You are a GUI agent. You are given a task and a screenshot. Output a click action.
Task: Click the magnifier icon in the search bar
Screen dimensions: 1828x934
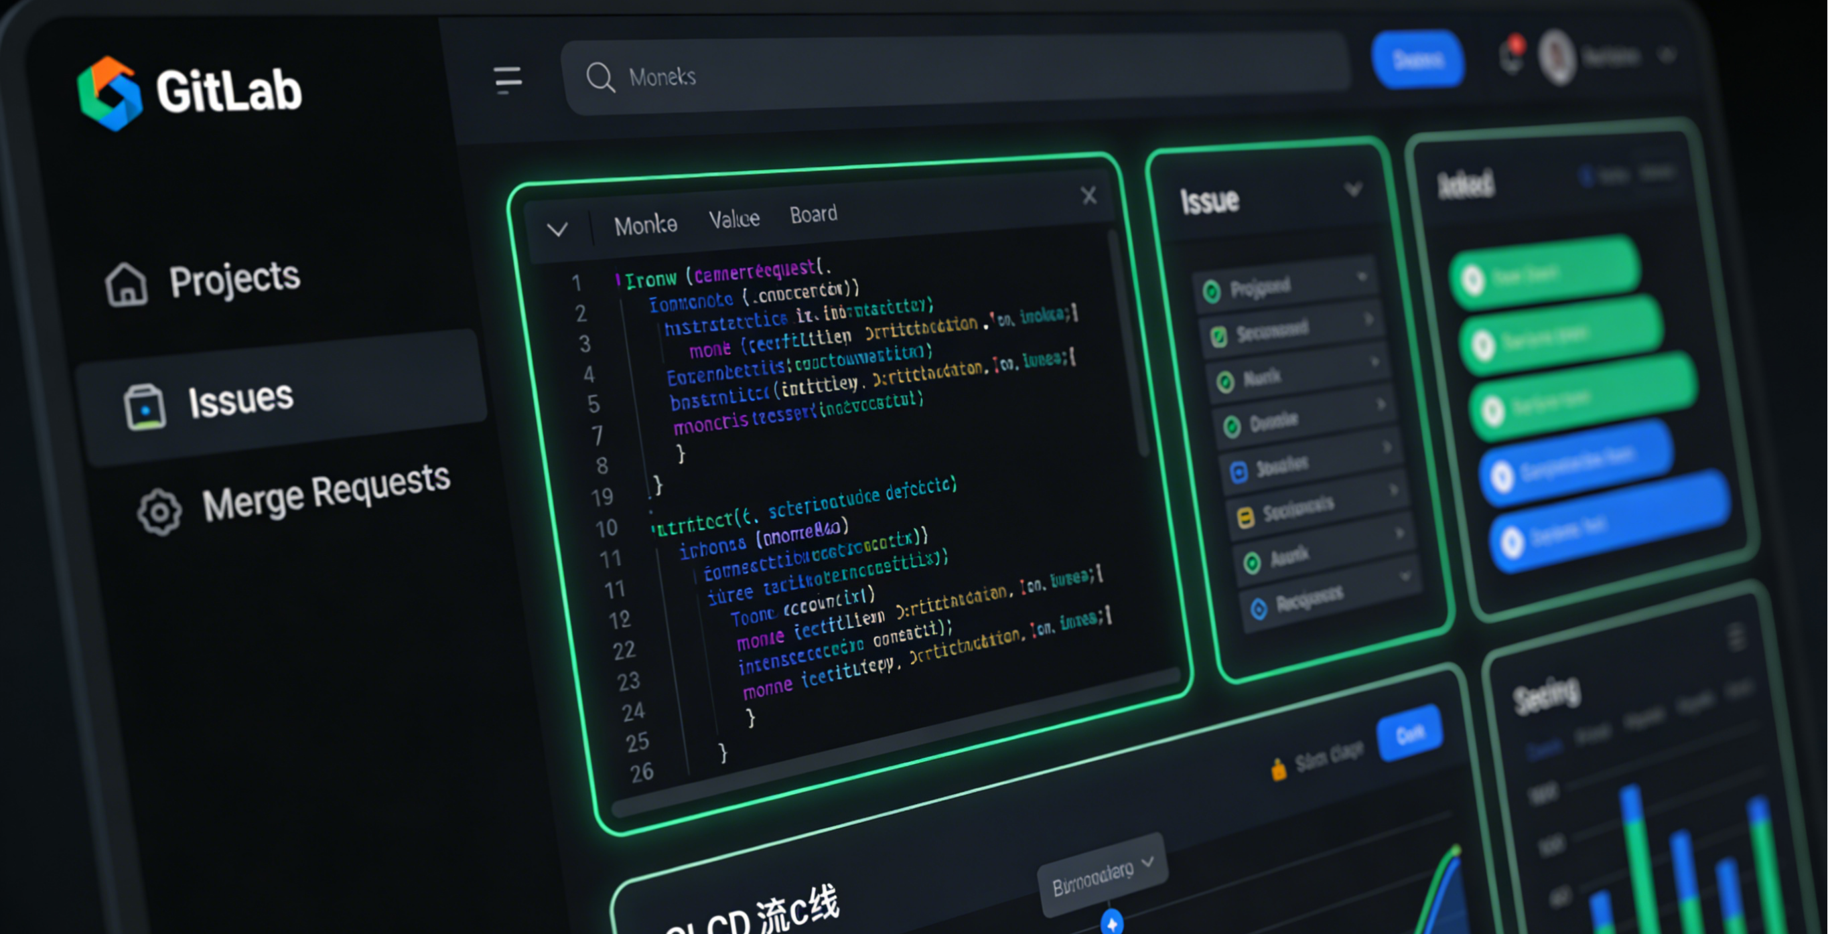point(600,76)
